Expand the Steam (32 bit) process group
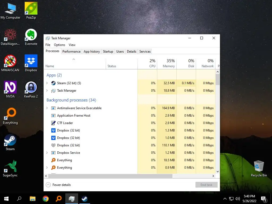 [47, 83]
